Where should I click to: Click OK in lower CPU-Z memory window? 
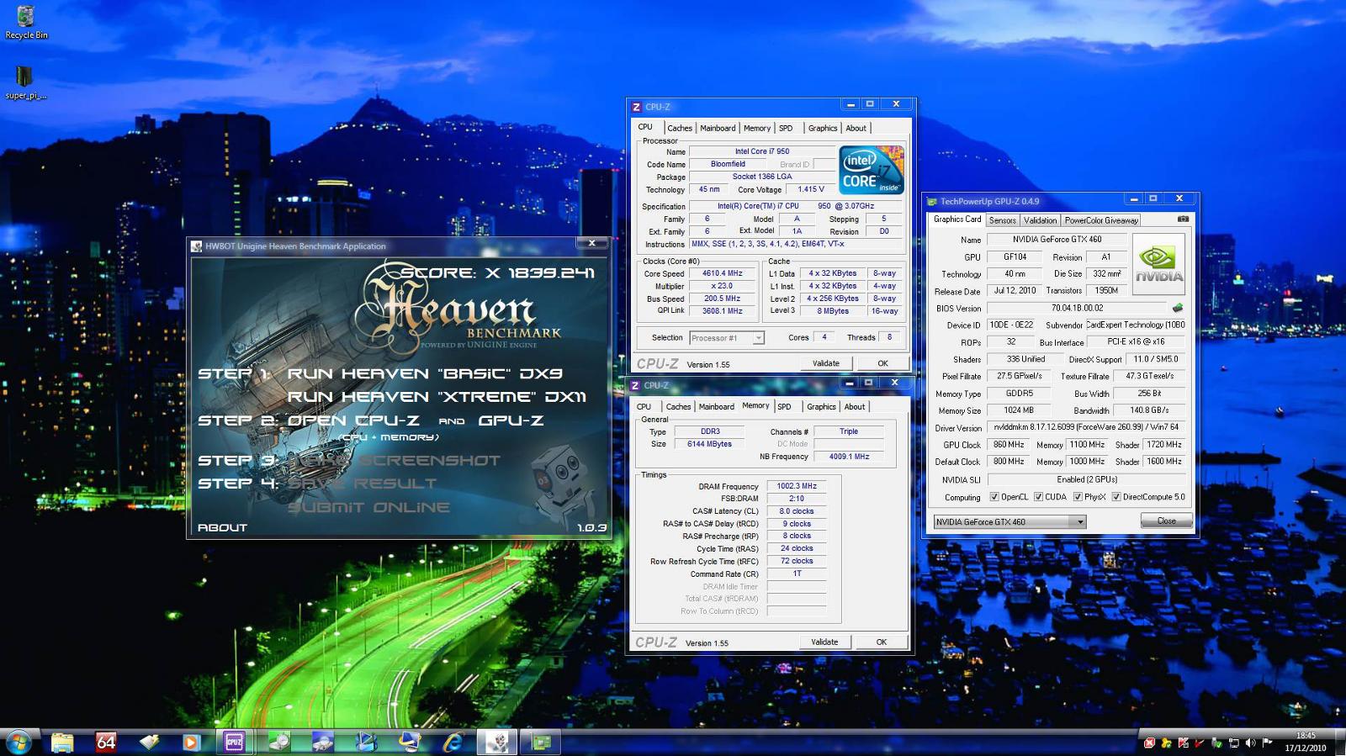point(881,642)
